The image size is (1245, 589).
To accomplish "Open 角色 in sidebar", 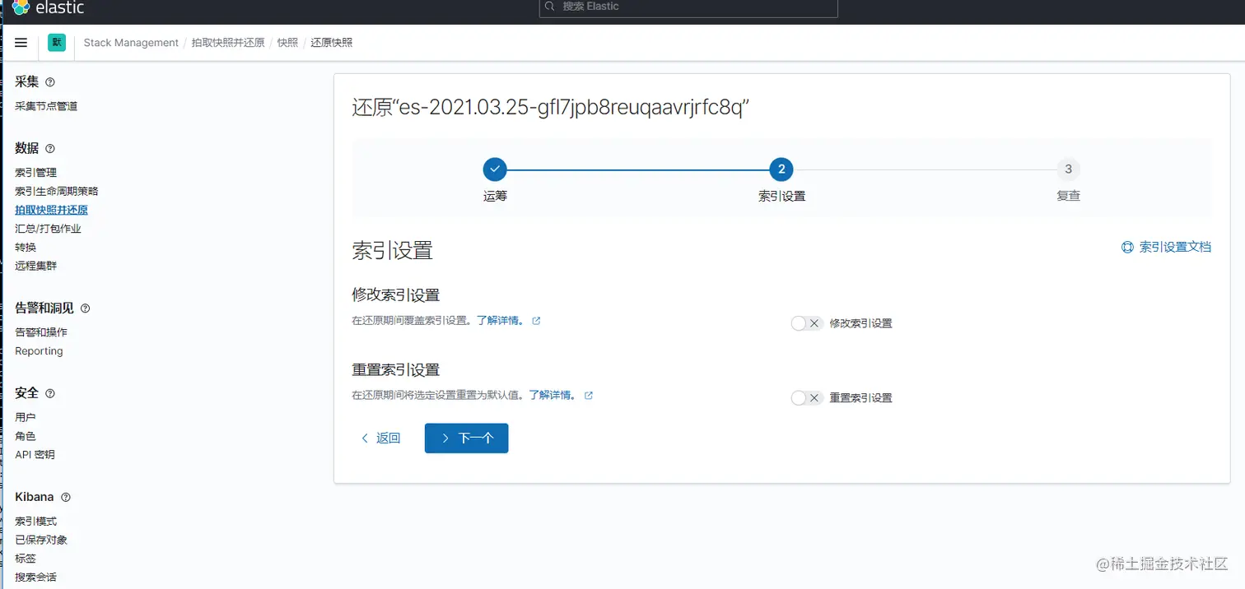I will (x=26, y=436).
